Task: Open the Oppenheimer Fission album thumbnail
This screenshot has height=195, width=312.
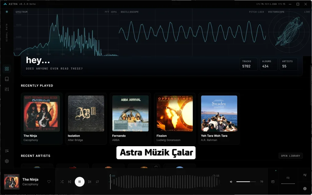Action: [175, 113]
